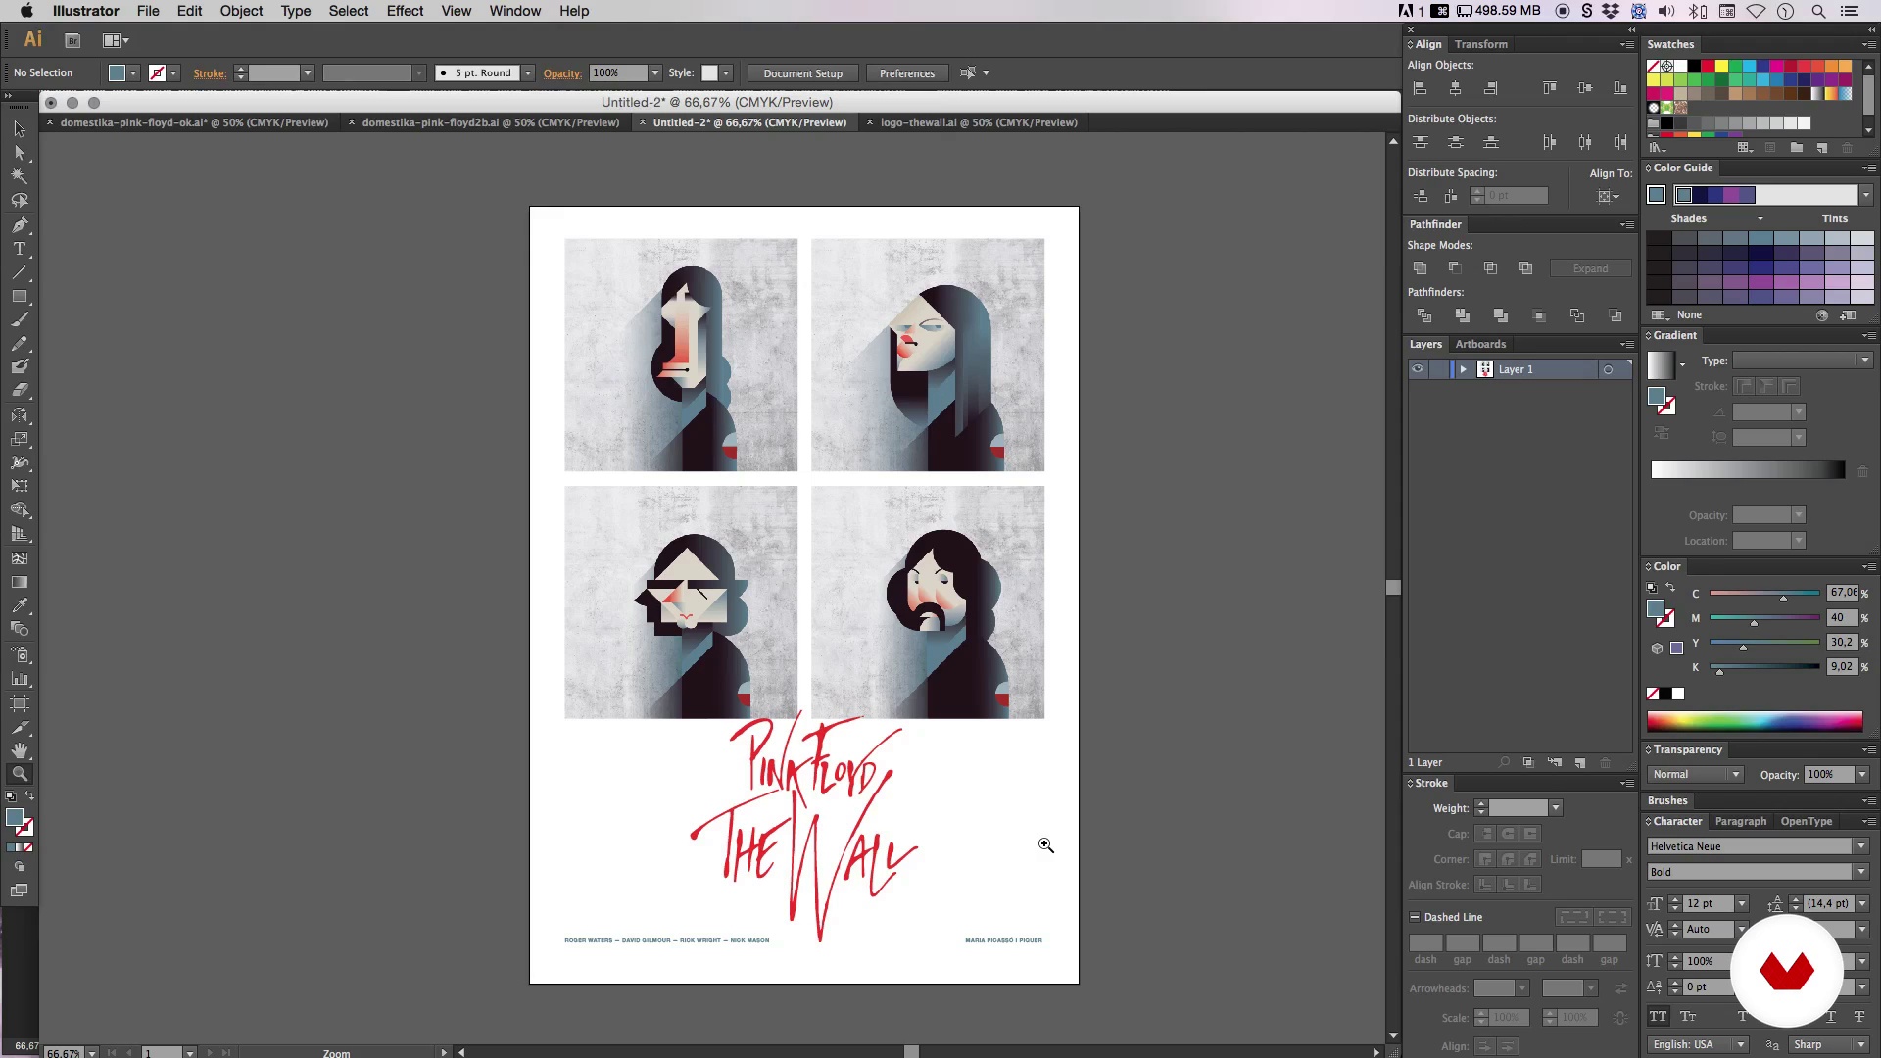Click the Cyan slider in Color panel
The image size is (1881, 1058).
tap(1764, 594)
